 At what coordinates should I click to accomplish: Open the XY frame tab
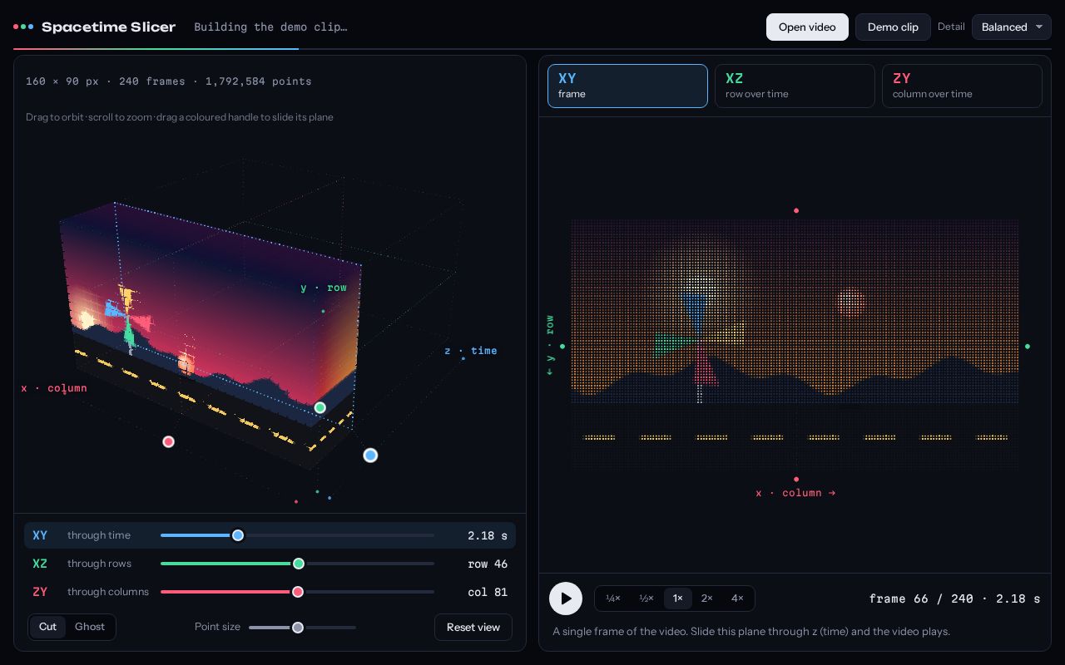coord(627,86)
